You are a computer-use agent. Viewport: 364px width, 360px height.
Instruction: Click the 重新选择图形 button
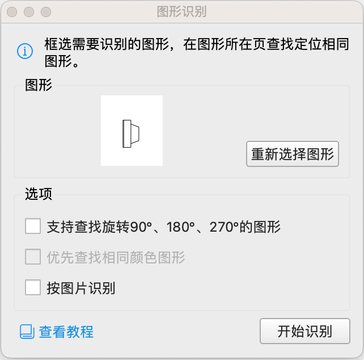293,154
